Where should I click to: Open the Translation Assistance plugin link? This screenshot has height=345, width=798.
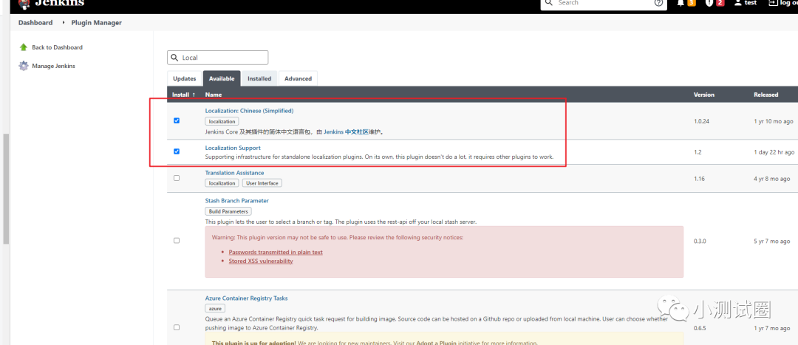point(235,173)
